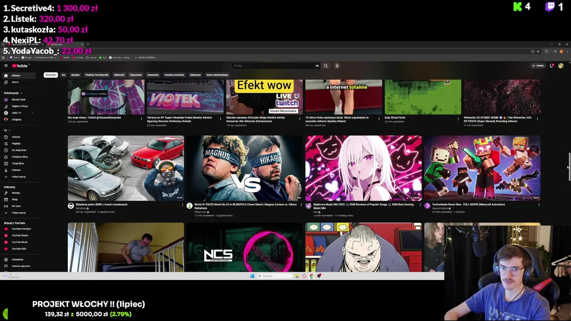Select Ostatnio przesłane filter chip
The height and width of the screenshot is (321, 571).
coord(174,75)
